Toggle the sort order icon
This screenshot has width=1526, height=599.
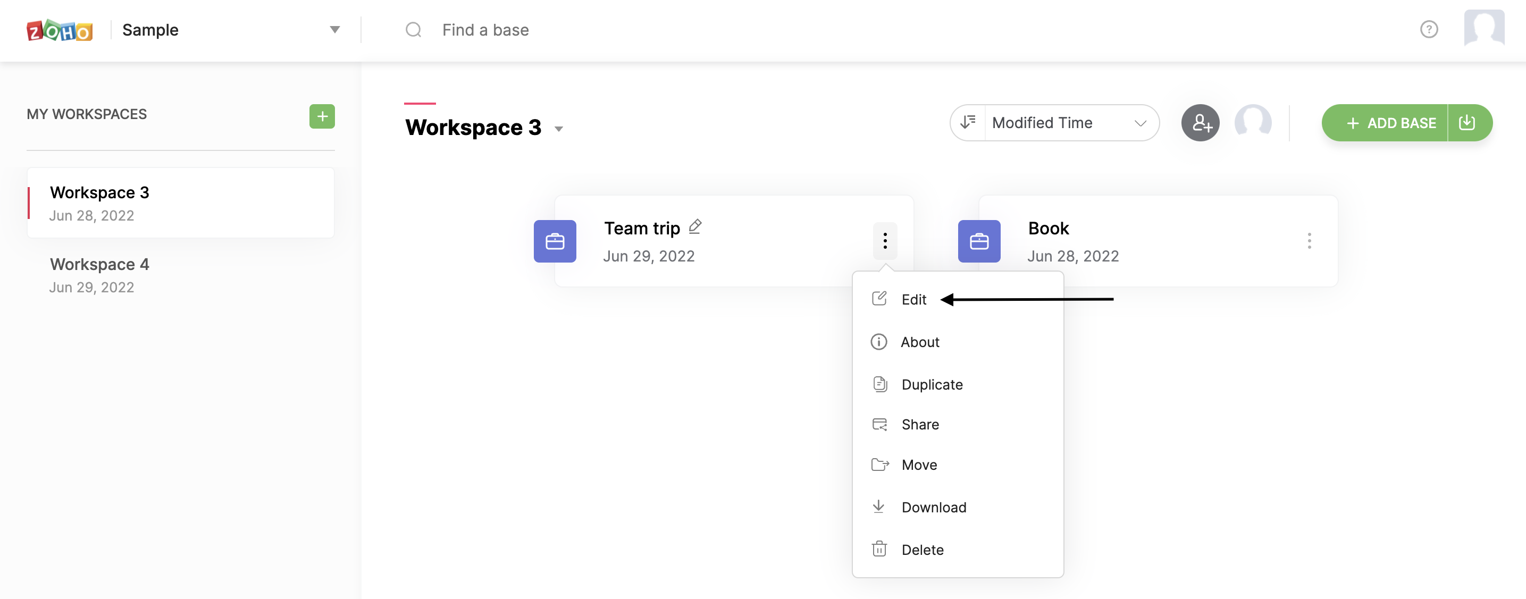[968, 123]
